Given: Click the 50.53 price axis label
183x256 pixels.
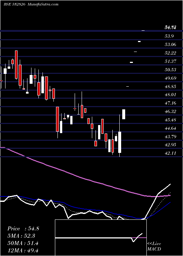Looking at the screenshot, I should point(171,70).
